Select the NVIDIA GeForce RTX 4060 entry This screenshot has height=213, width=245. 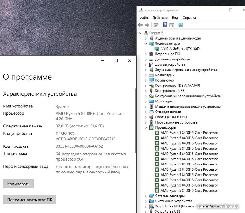(180, 49)
